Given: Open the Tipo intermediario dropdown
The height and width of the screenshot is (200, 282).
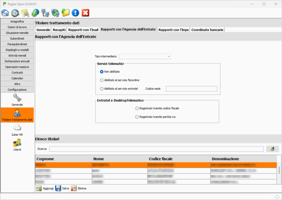Looking at the screenshot, I should coord(145,57).
